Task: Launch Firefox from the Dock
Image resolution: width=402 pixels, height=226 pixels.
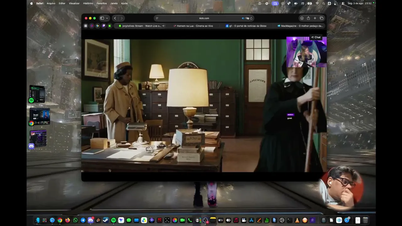Action: tap(68, 220)
